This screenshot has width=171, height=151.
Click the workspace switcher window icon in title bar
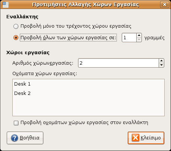point(6,4)
